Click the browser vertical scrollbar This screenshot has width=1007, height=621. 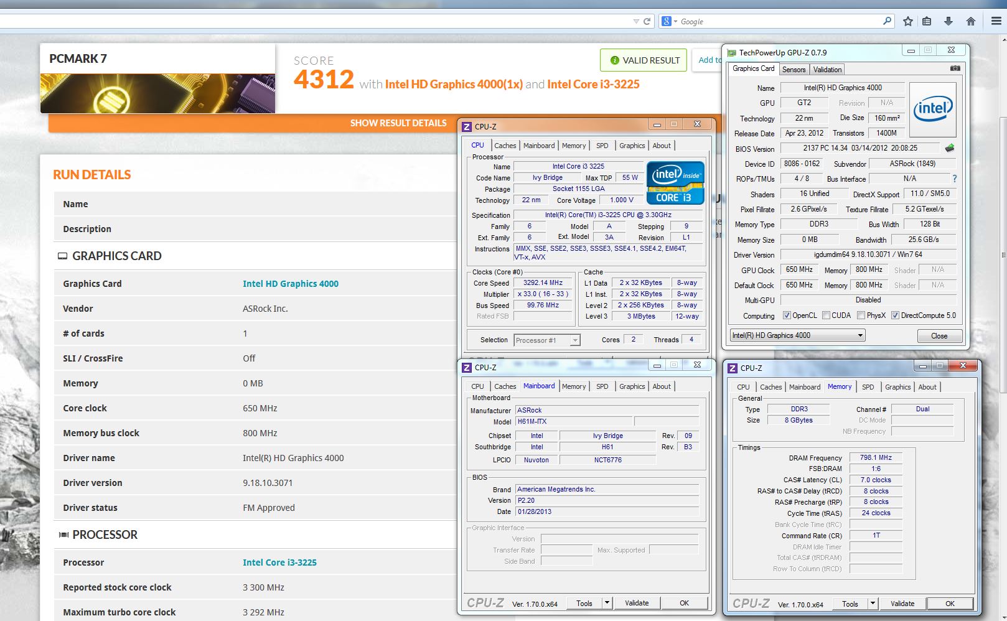[x=1002, y=255]
